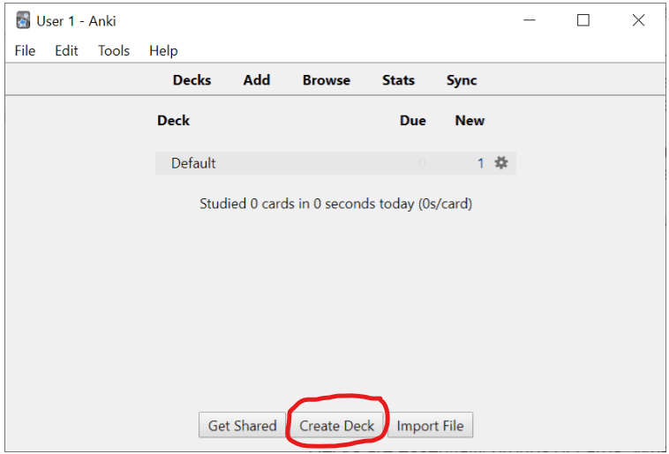This screenshot has width=669, height=454.
Task: Sync the collection
Action: [462, 80]
